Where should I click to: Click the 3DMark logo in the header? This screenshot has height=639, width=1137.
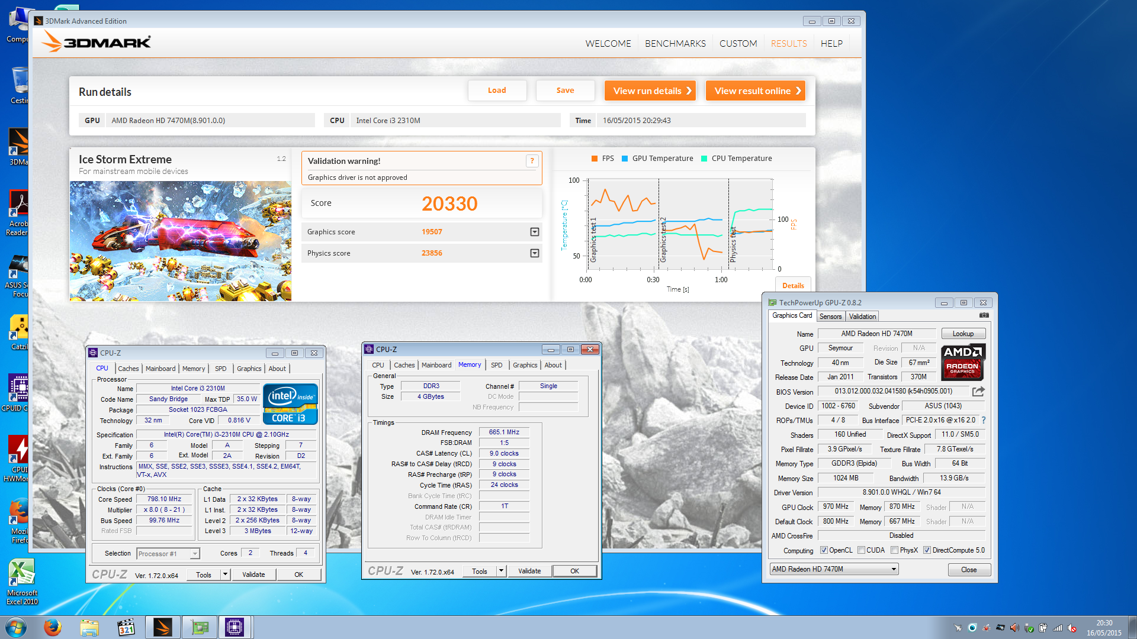[97, 42]
